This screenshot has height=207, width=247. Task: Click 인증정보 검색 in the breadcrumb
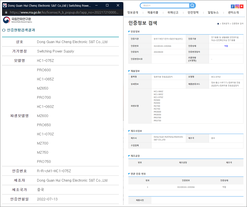click(x=238, y=24)
